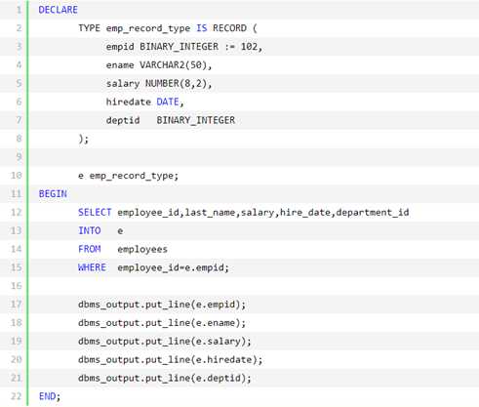The image size is (479, 407).
Task: Click line number 9 in the gutter
Action: [x=20, y=157]
